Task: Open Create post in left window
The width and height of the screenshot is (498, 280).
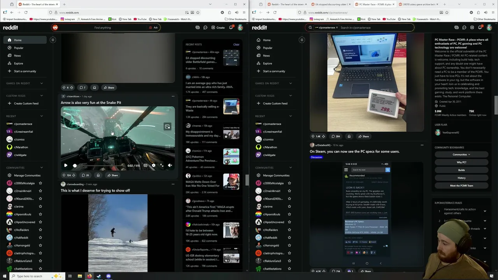Action: (x=218, y=28)
